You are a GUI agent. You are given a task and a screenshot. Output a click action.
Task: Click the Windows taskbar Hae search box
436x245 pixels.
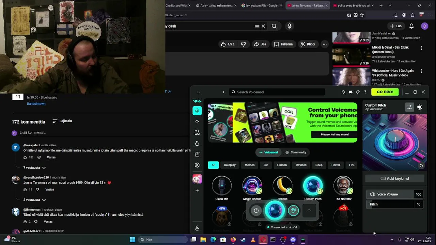pos(163,240)
